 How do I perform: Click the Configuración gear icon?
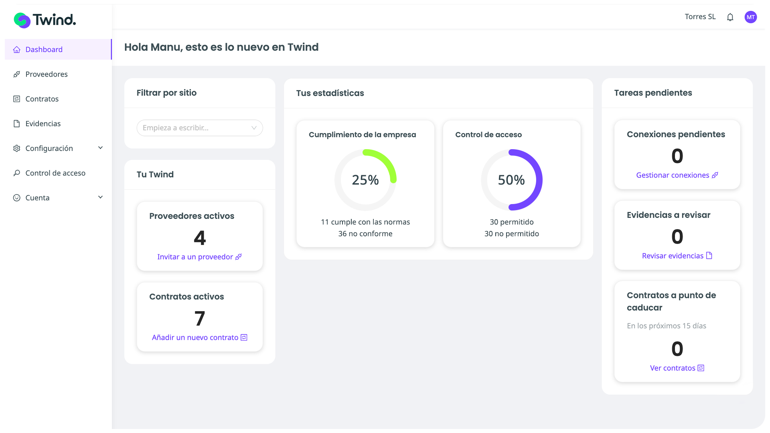click(x=16, y=148)
